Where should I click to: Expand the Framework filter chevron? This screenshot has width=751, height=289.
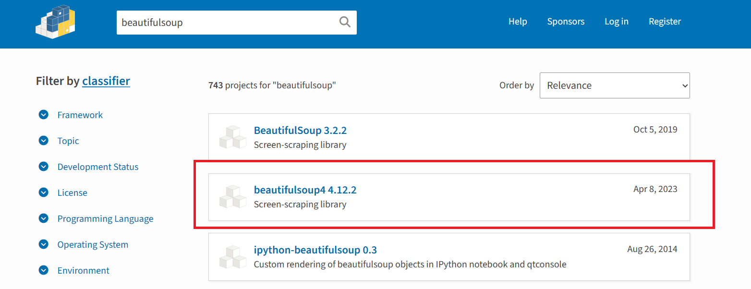[44, 115]
